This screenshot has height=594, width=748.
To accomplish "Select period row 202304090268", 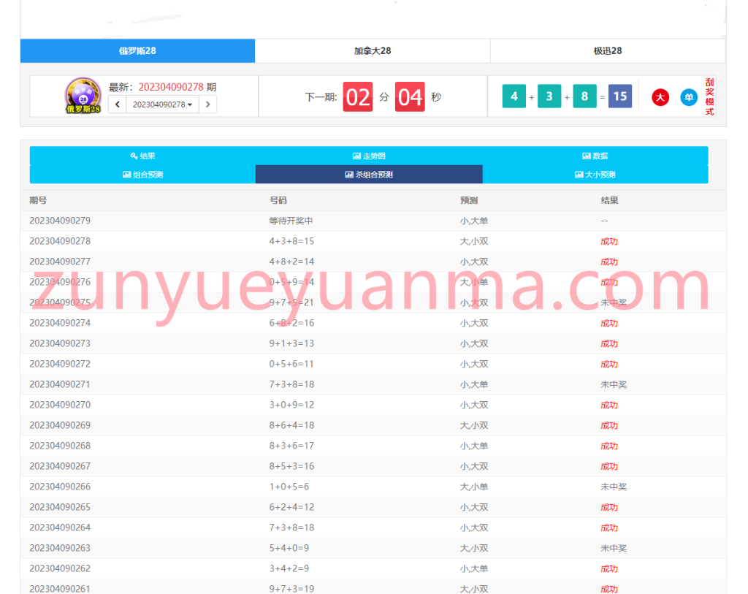I will [373, 446].
